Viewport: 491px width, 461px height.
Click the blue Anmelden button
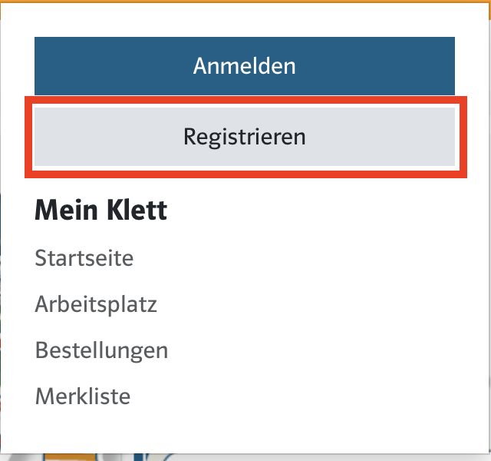(x=244, y=66)
